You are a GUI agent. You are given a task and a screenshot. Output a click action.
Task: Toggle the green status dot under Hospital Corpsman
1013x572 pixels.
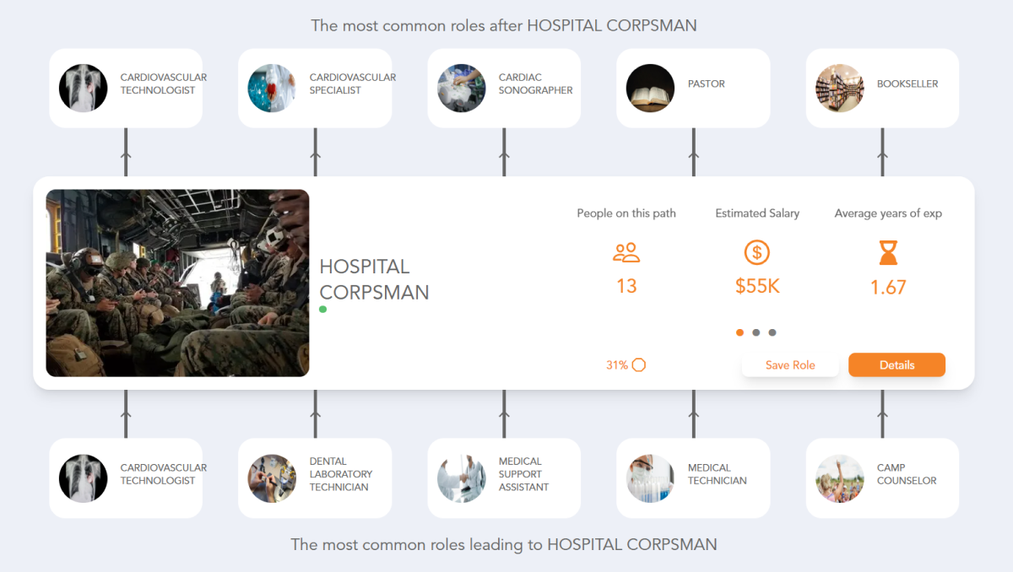pyautogui.click(x=322, y=310)
